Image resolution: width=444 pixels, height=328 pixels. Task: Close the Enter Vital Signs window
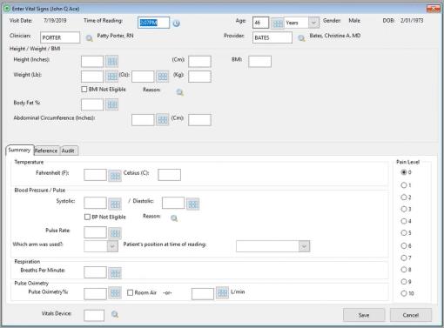tap(433, 9)
